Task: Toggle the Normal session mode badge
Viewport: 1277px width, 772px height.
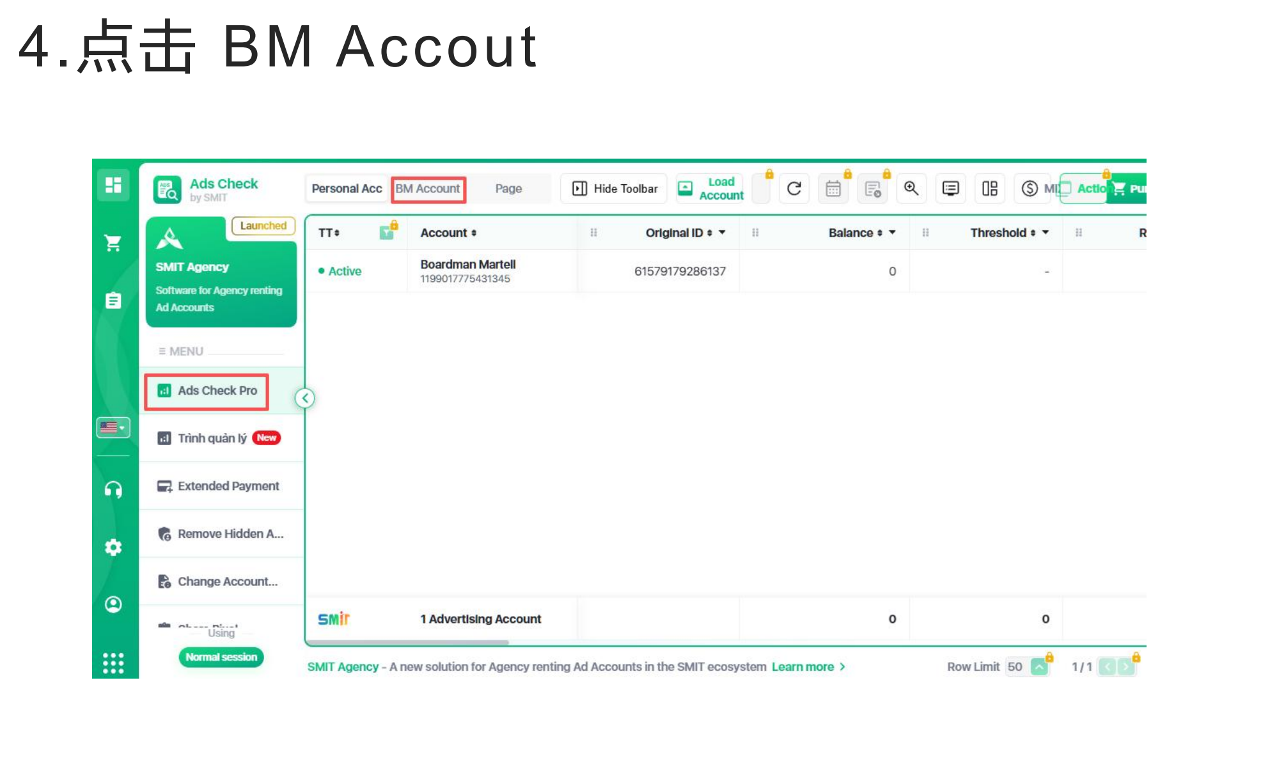Action: pos(221,657)
